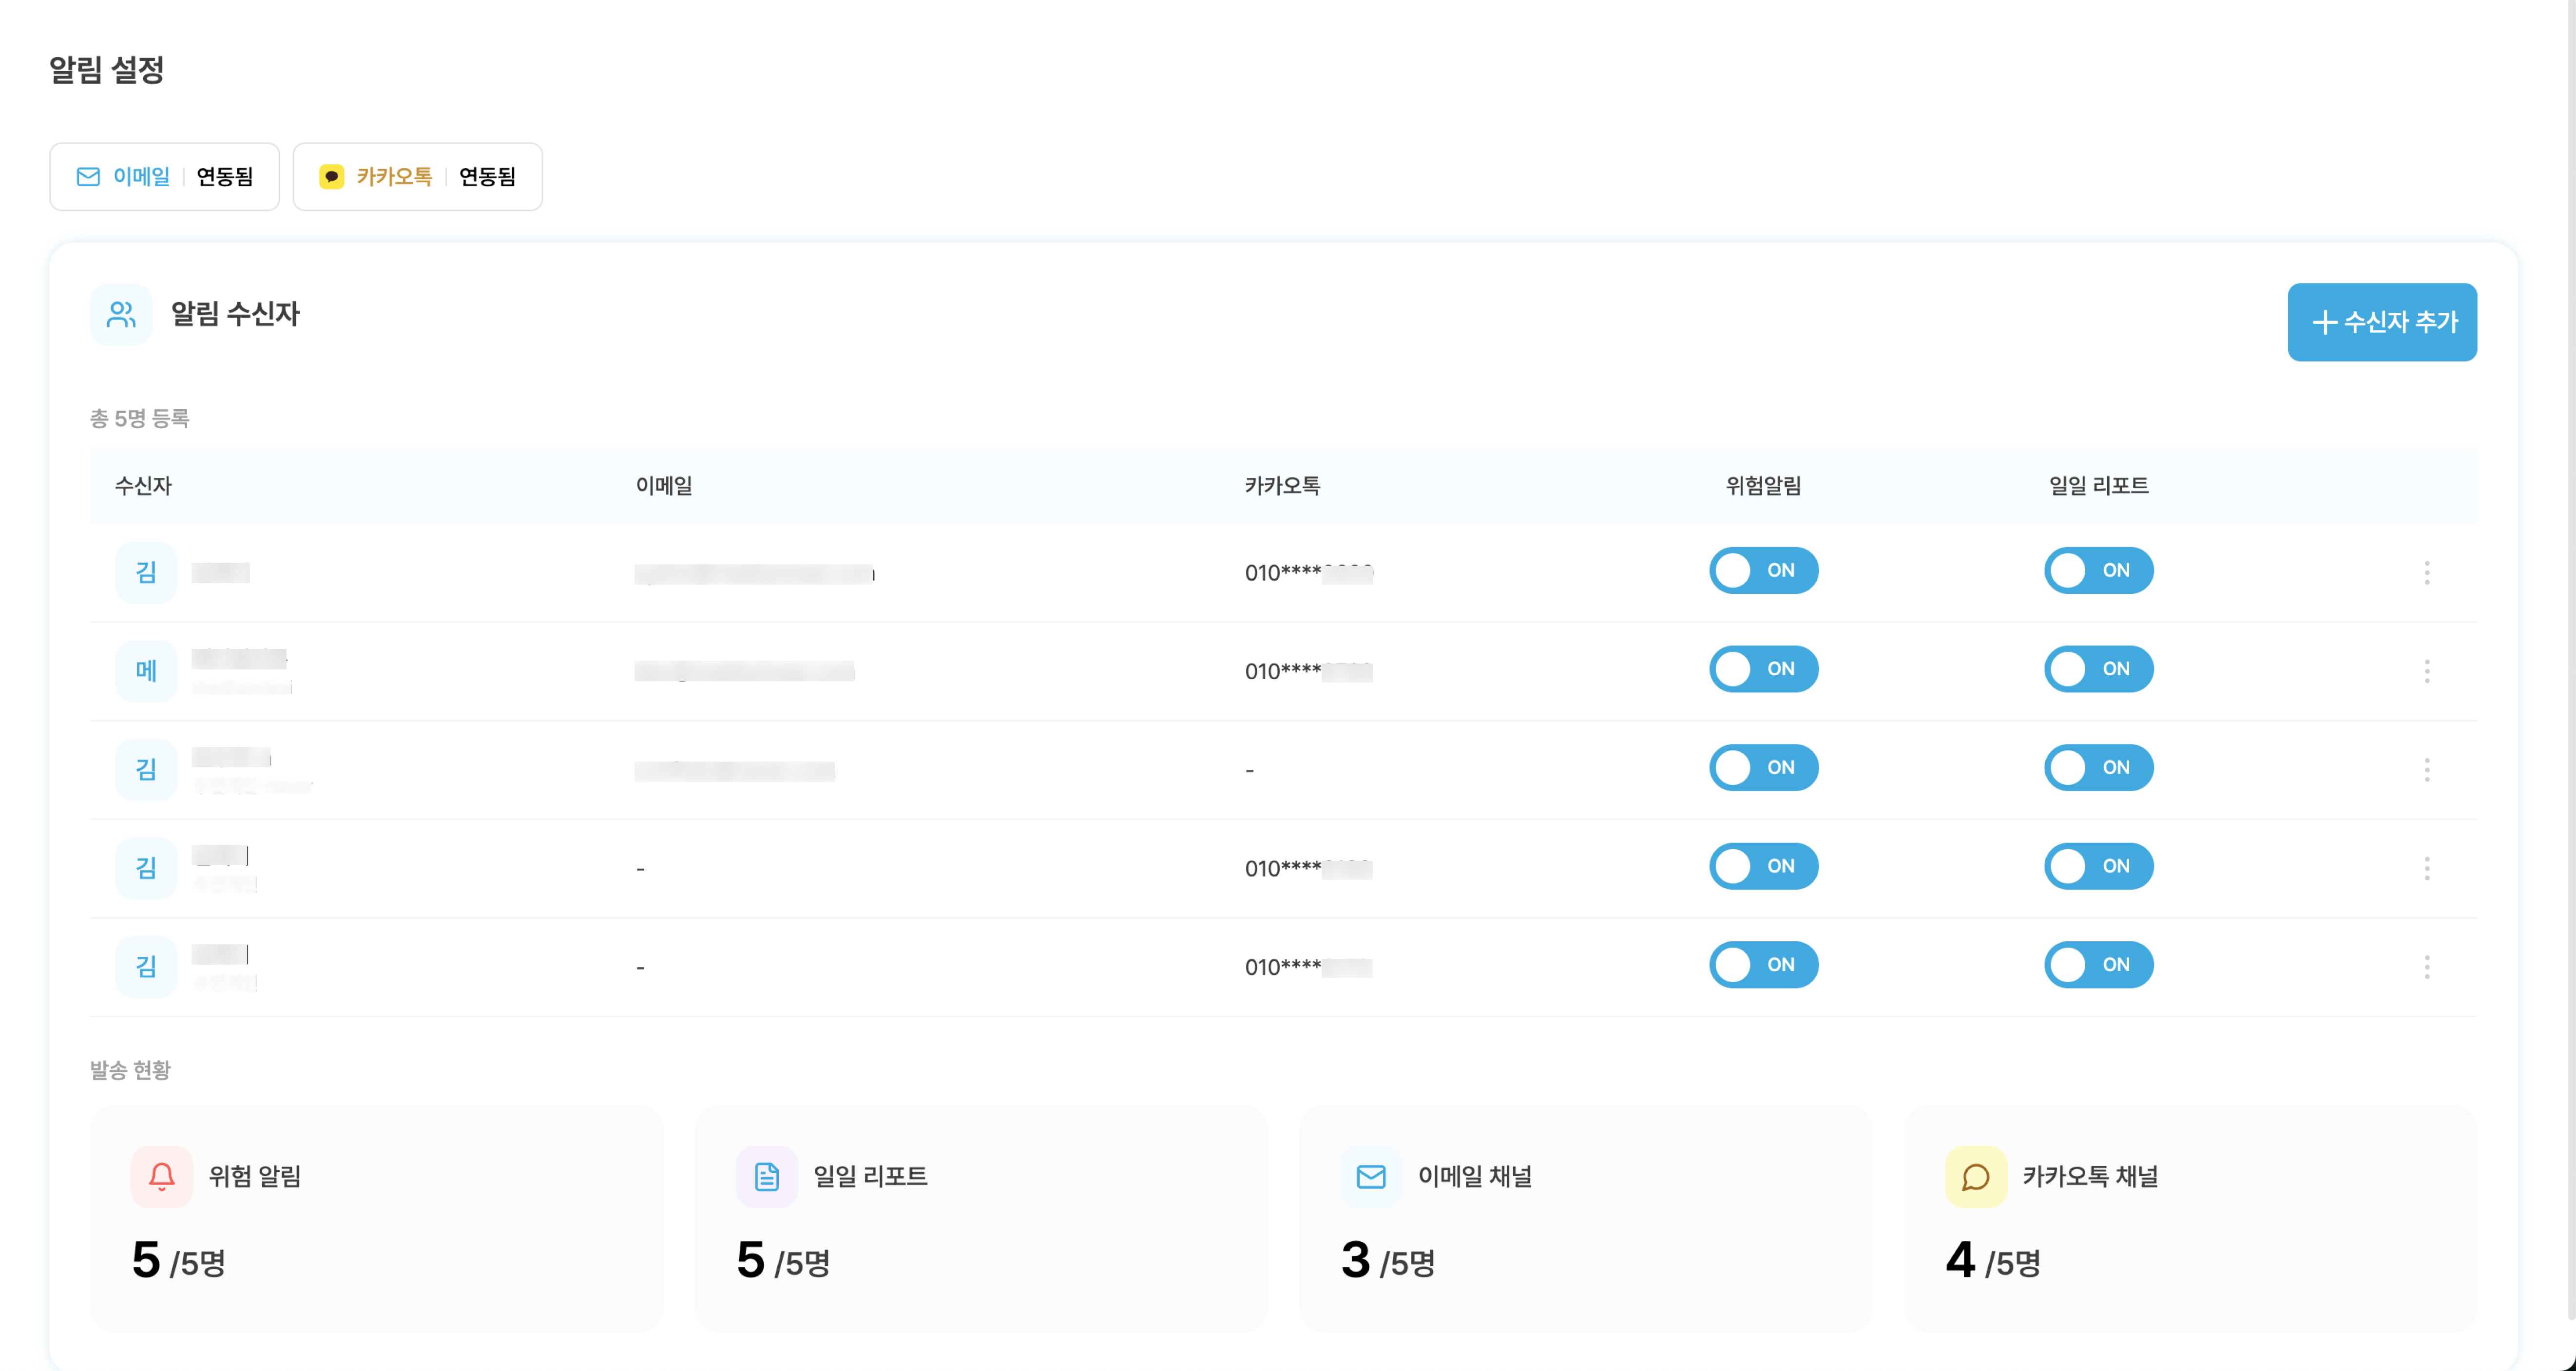Toggle 일일 리포트 switch for the 메 recipient
This screenshot has height=1371, width=2576.
(2098, 669)
